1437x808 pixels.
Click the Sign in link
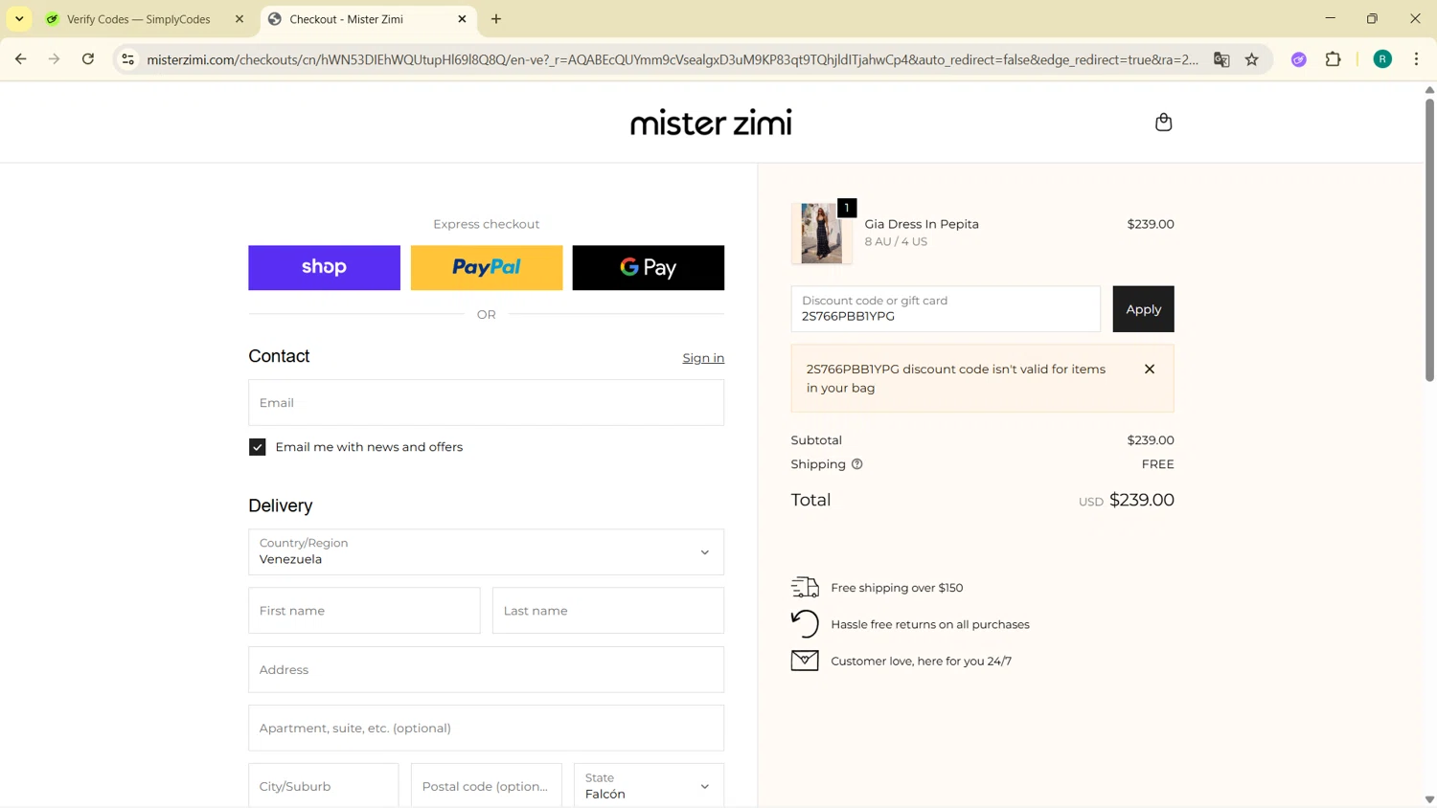point(703,358)
